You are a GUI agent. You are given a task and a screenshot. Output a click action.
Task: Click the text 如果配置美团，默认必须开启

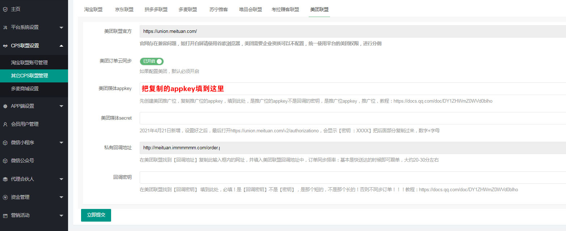coord(169,71)
